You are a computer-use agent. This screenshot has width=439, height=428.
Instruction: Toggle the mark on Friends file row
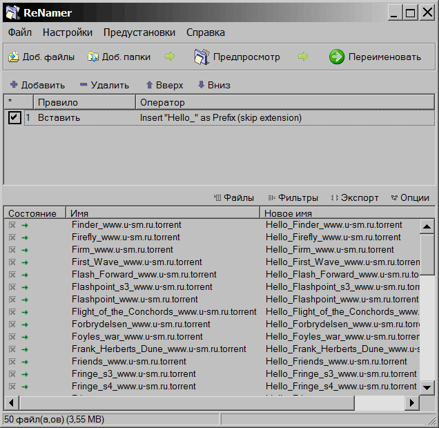pyautogui.click(x=12, y=362)
